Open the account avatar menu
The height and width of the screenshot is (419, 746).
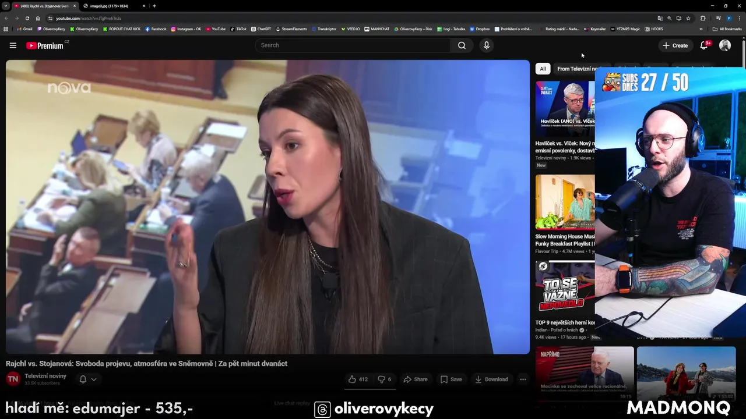(x=725, y=45)
